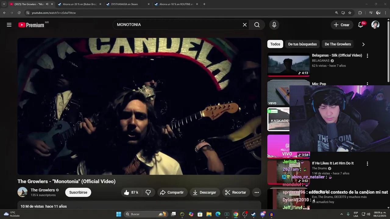Image resolution: width=390 pixels, height=219 pixels.
Task: Open the account avatar menu
Action: point(375,25)
